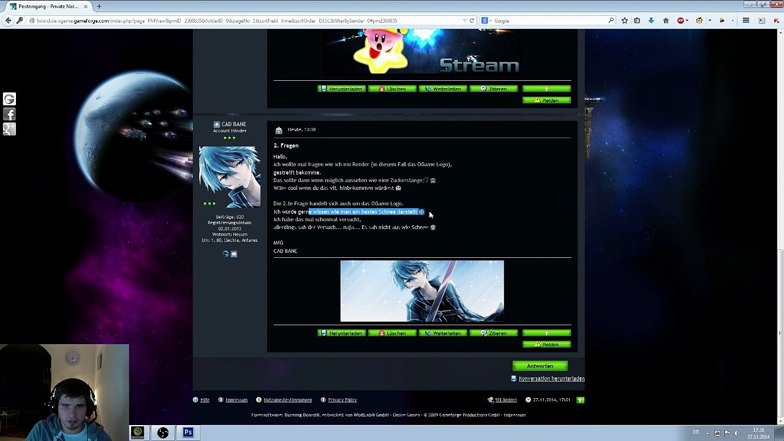Expand the Adblock Plus dropdown arrow
Image resolution: width=784 pixels, height=441 pixels.
(x=688, y=20)
